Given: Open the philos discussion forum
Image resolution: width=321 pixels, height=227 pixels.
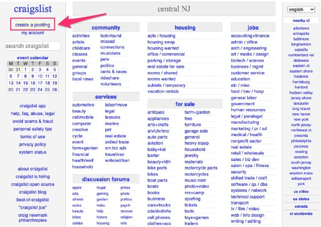Looking at the screenshot, I should 125,188.
